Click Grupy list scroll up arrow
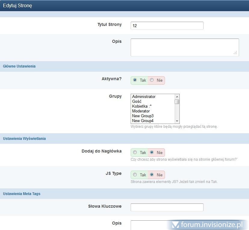The height and width of the screenshot is (230, 249). tap(177, 96)
